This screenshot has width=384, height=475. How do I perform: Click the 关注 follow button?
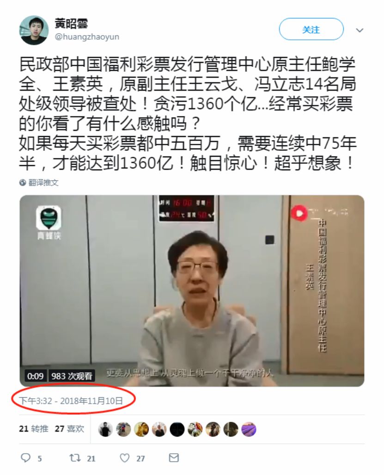click(x=311, y=30)
